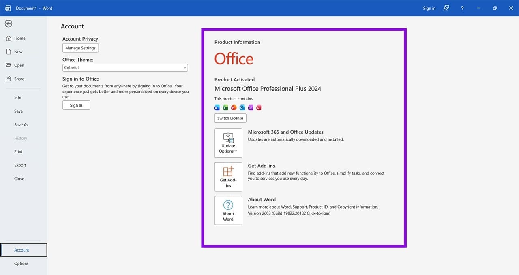The width and height of the screenshot is (519, 275).
Task: Choose Save As in the sidebar
Action: coord(21,125)
